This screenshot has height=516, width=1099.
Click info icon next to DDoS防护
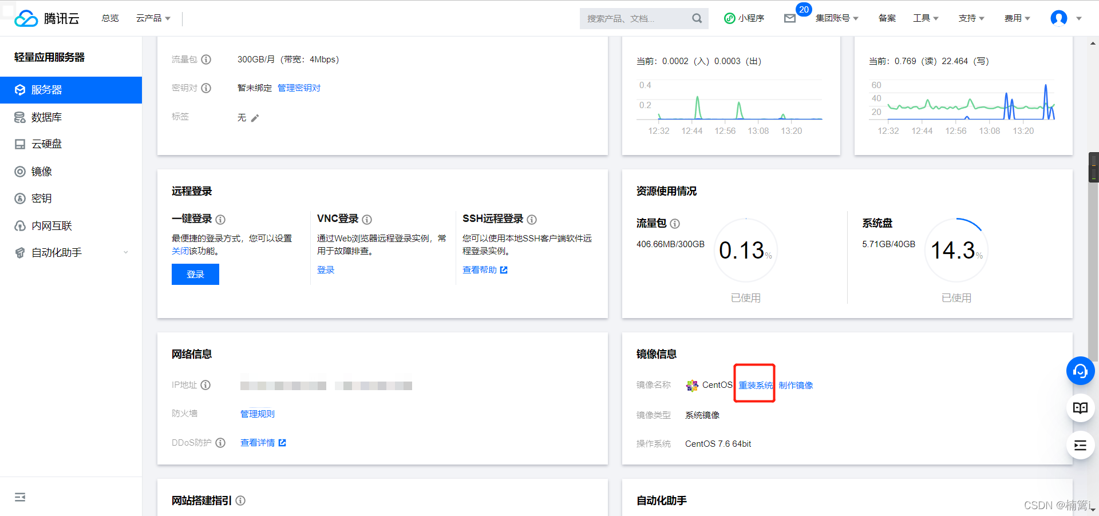(220, 443)
